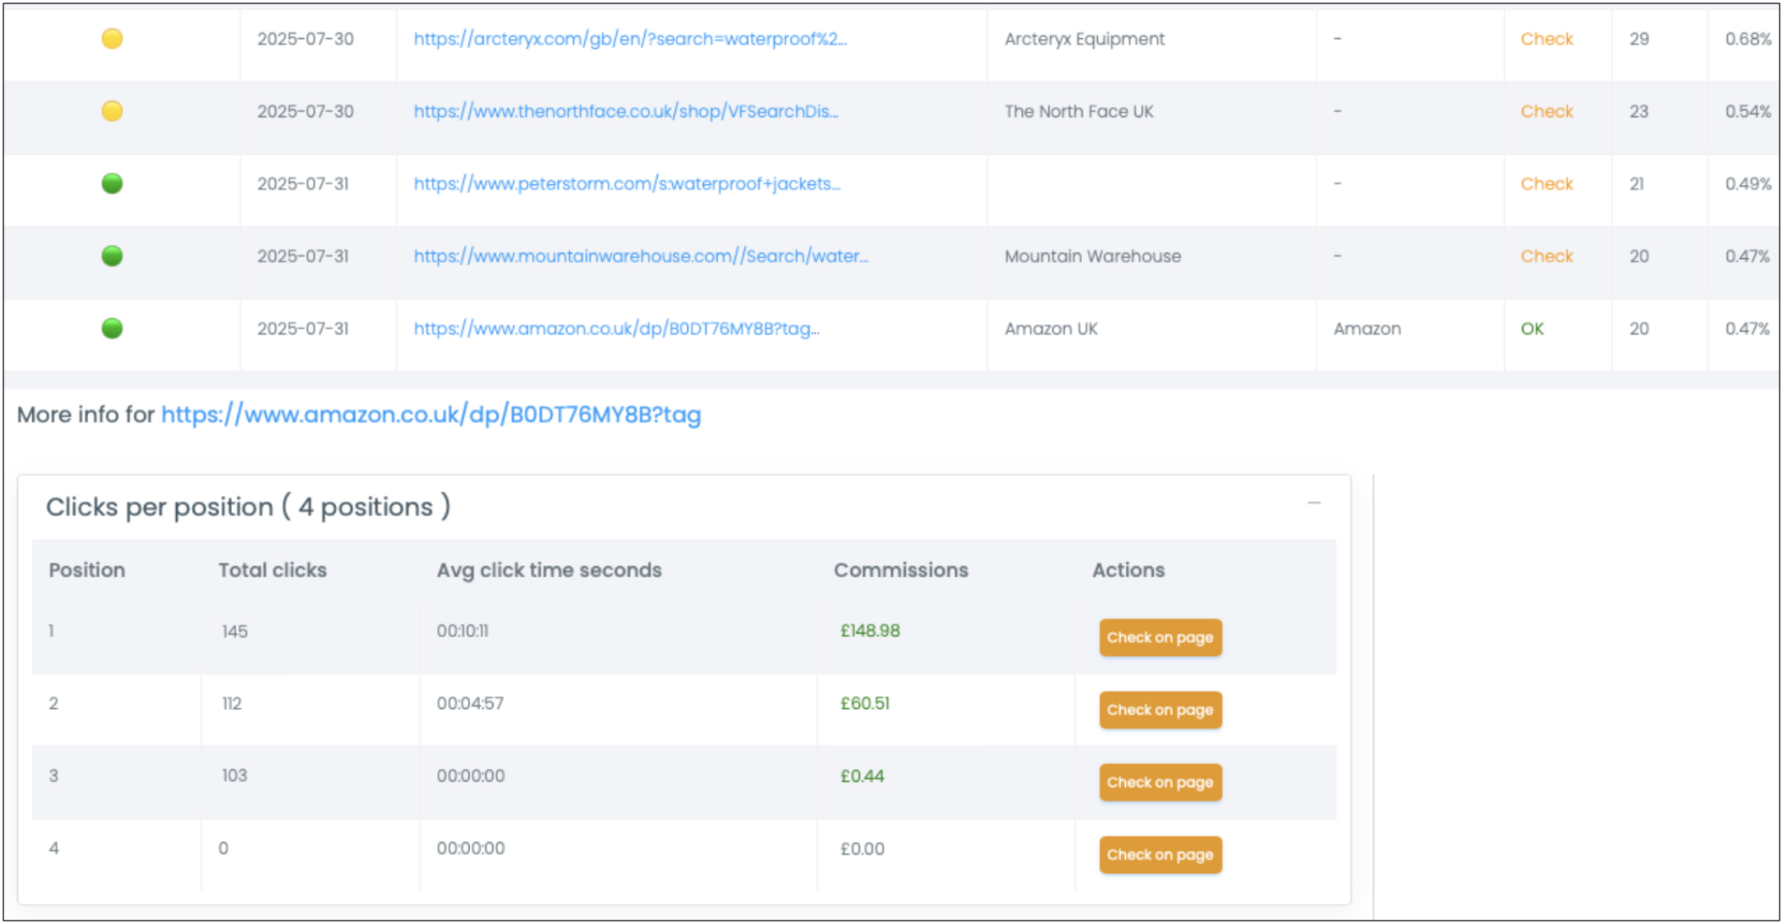The width and height of the screenshot is (1783, 924).
Task: Select the Total clicks column header
Action: tap(272, 570)
